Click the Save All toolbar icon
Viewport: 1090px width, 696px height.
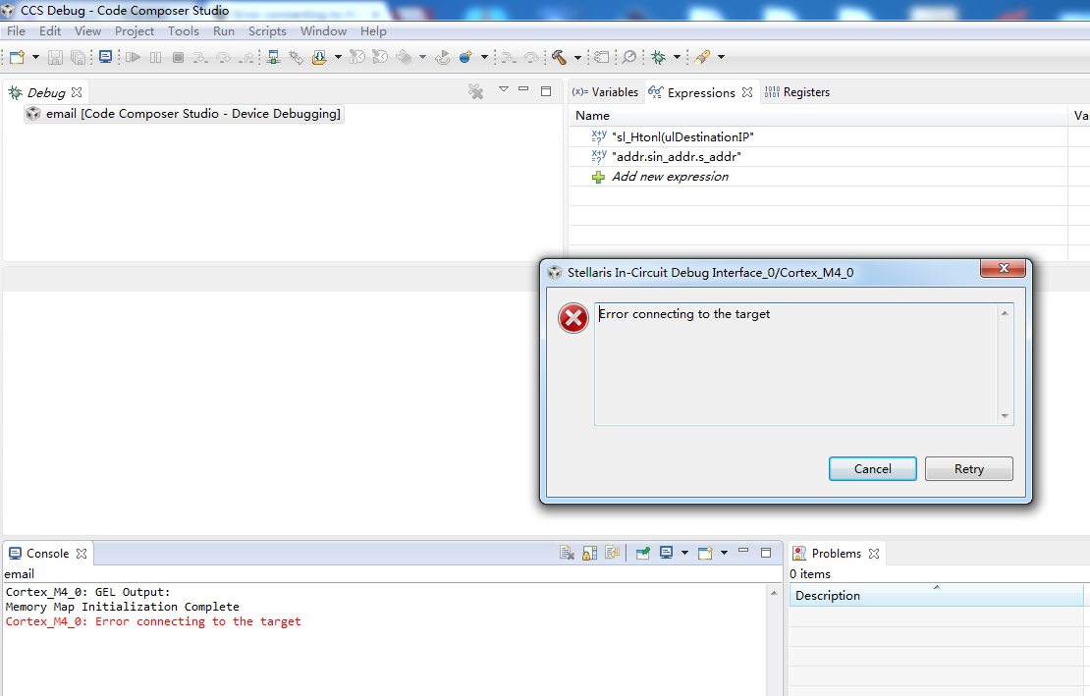[x=79, y=57]
